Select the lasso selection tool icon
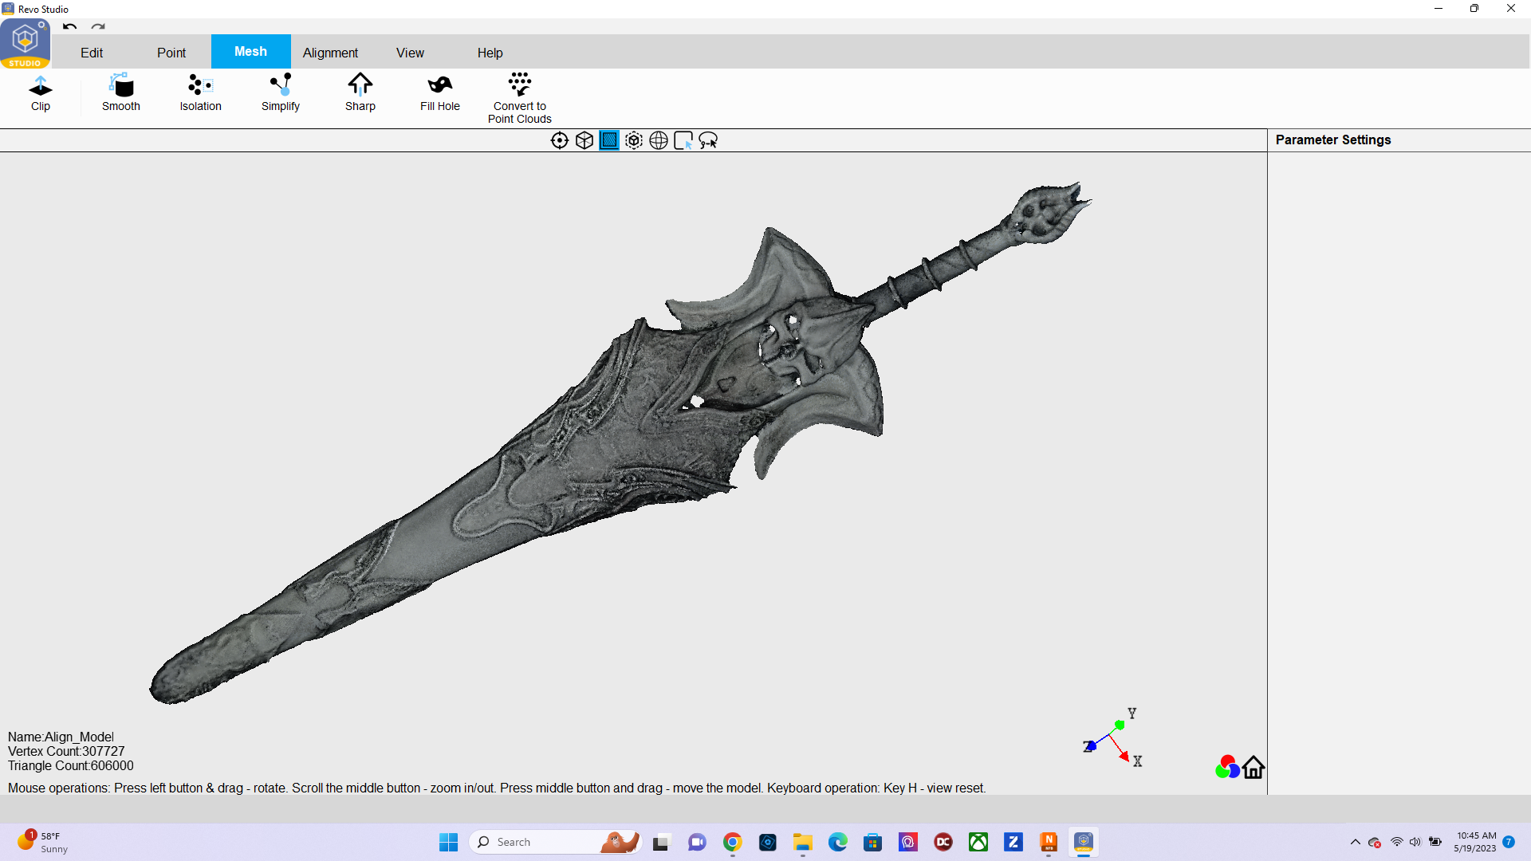This screenshot has height=861, width=1531. pyautogui.click(x=708, y=140)
